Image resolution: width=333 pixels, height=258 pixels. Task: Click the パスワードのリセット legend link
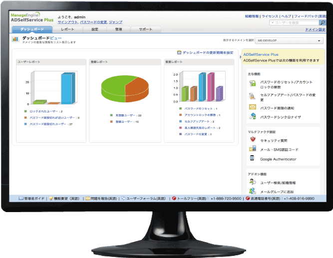[199, 108]
